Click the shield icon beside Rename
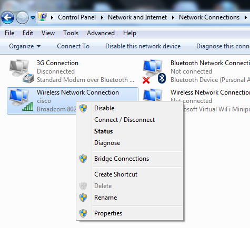 (x=83, y=198)
